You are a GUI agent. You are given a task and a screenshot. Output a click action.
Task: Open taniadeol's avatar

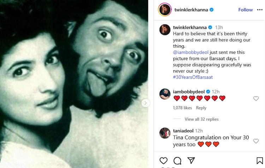tap(165, 133)
